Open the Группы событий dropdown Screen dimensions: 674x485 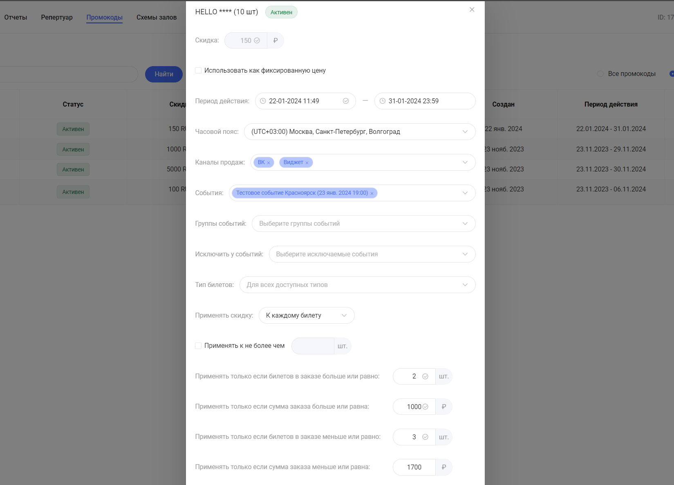363,223
